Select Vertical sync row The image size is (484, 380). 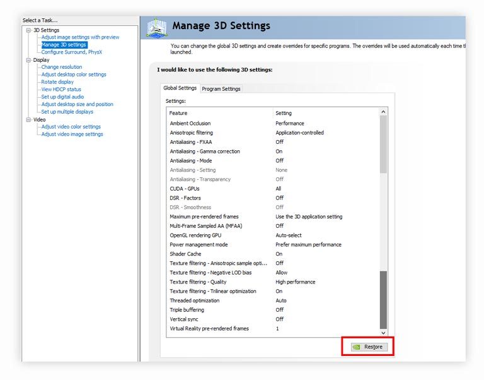point(273,319)
